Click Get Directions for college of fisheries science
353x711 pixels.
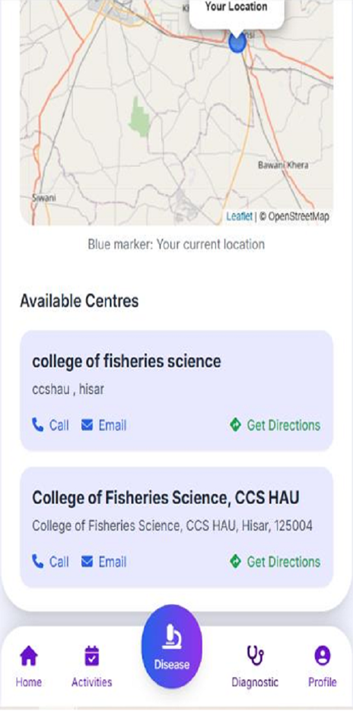pos(280,425)
